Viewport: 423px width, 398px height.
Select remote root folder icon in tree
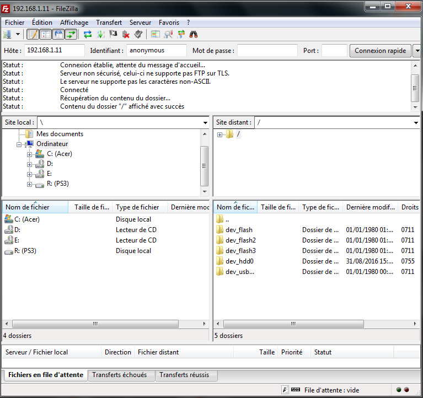(x=229, y=134)
